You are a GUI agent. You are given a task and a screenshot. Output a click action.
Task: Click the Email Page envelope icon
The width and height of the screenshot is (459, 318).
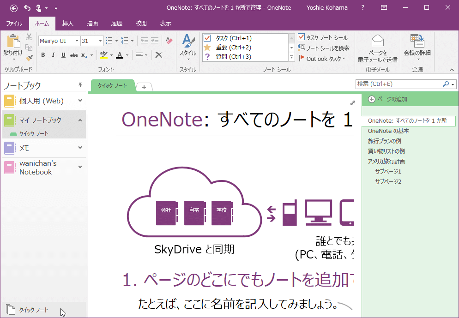point(377,41)
